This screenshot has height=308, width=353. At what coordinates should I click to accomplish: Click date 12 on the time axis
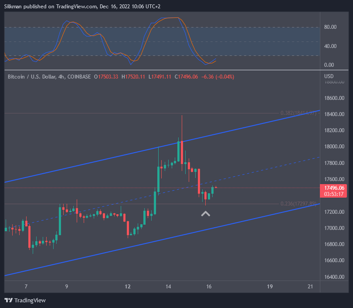point(128,287)
